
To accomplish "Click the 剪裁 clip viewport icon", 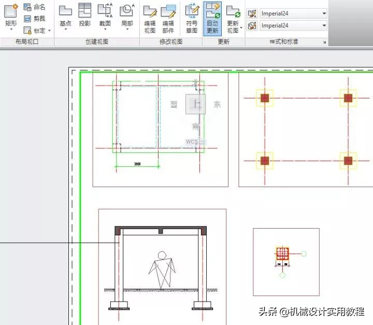I will 27,19.
